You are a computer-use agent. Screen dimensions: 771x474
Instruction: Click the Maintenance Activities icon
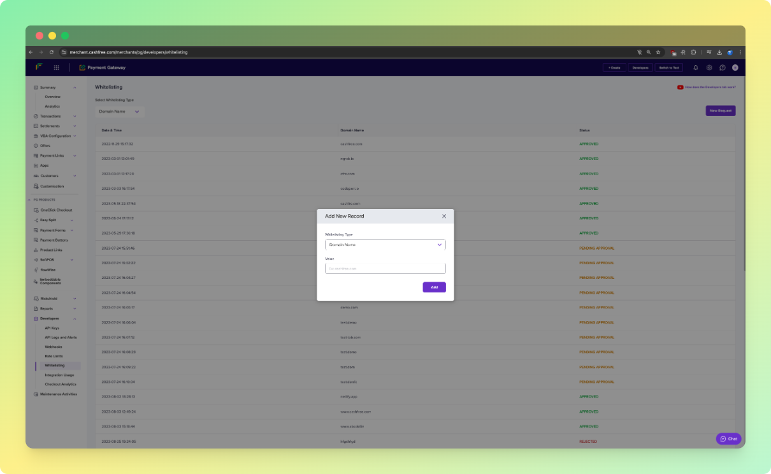pos(36,394)
